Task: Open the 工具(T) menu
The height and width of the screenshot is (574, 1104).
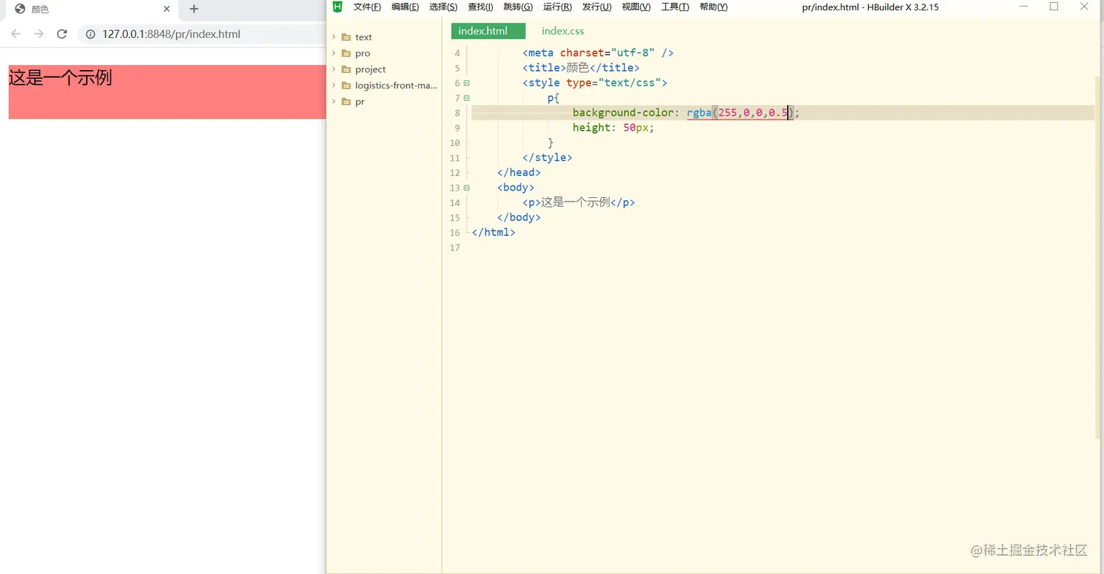Action: click(675, 7)
